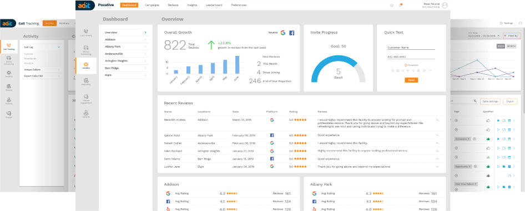Expand the Addison location entry
The width and height of the screenshot is (525, 211).
point(125,39)
